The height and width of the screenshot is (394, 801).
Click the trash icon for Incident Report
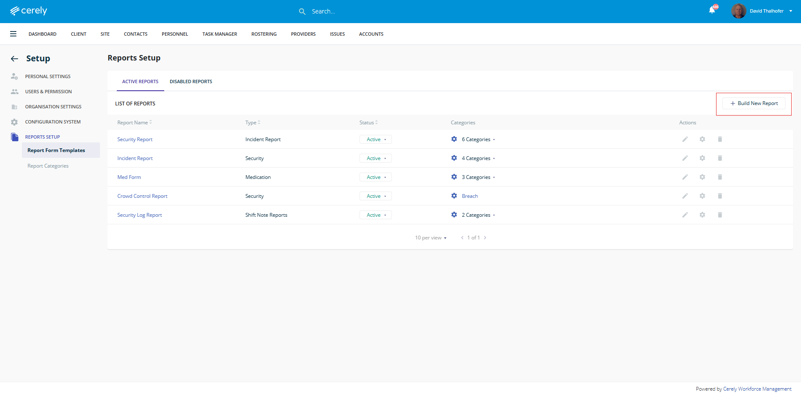tap(720, 158)
